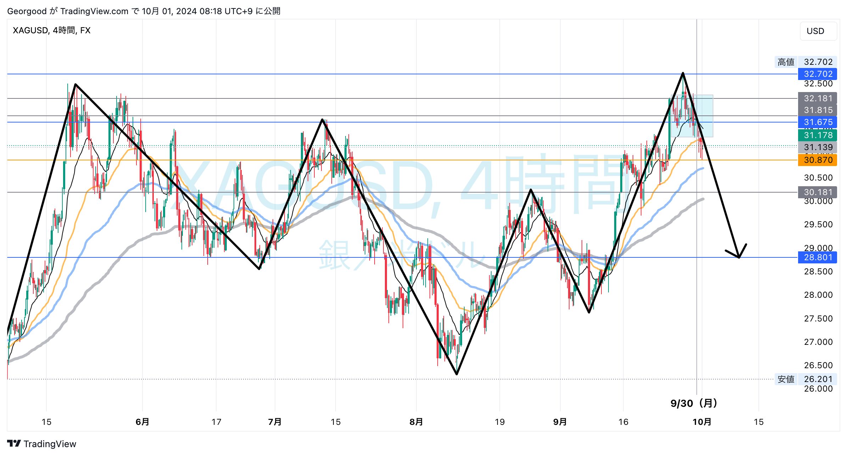Click the gray 32.181 price label
Viewport: 847px width, 456px height.
tap(817, 98)
